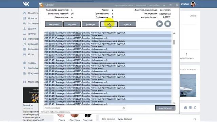This screenshot has height=122, width=217.
Task: Open Друзья friends icon in VK sidebar
Action: 24,28
